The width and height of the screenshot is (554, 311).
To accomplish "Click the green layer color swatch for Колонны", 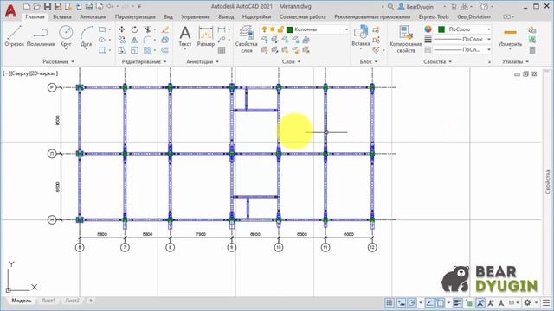I will (x=290, y=29).
